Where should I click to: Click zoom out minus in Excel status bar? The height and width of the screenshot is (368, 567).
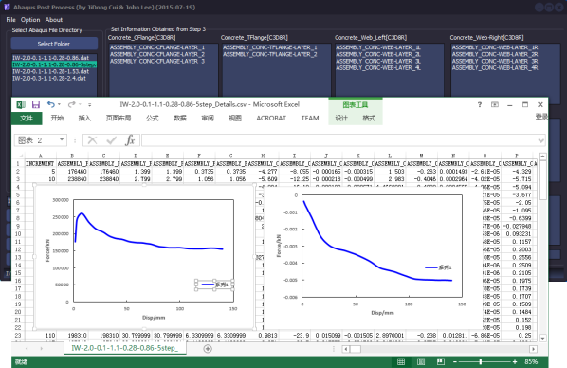click(455, 362)
